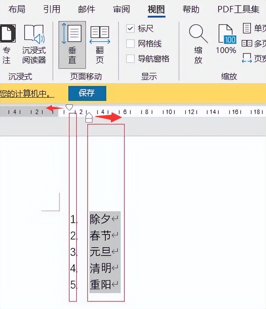The image size is (266, 309).
Task: Click list number 5.
Action: (74, 285)
